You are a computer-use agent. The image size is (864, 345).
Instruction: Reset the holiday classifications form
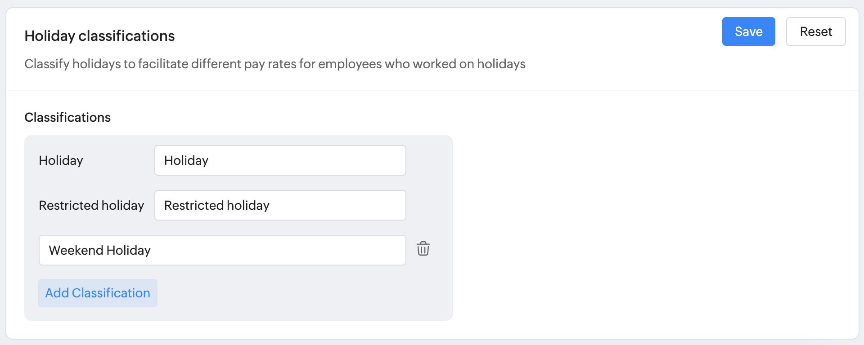pyautogui.click(x=815, y=31)
